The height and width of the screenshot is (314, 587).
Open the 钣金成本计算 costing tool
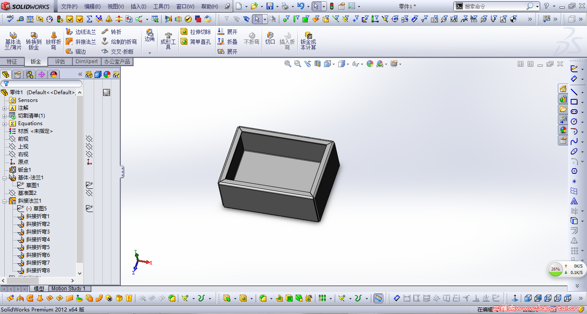point(308,40)
